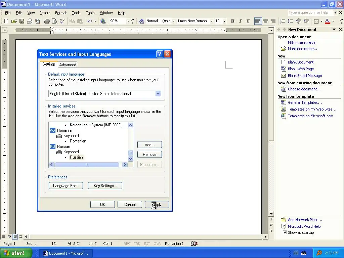Open Print Preview from the toolbar
The image size is (344, 258).
click(x=55, y=21)
